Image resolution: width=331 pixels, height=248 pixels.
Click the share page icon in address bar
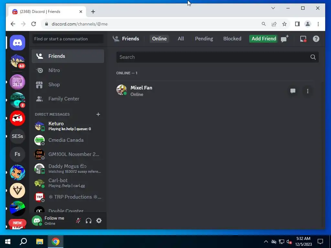click(x=274, y=24)
